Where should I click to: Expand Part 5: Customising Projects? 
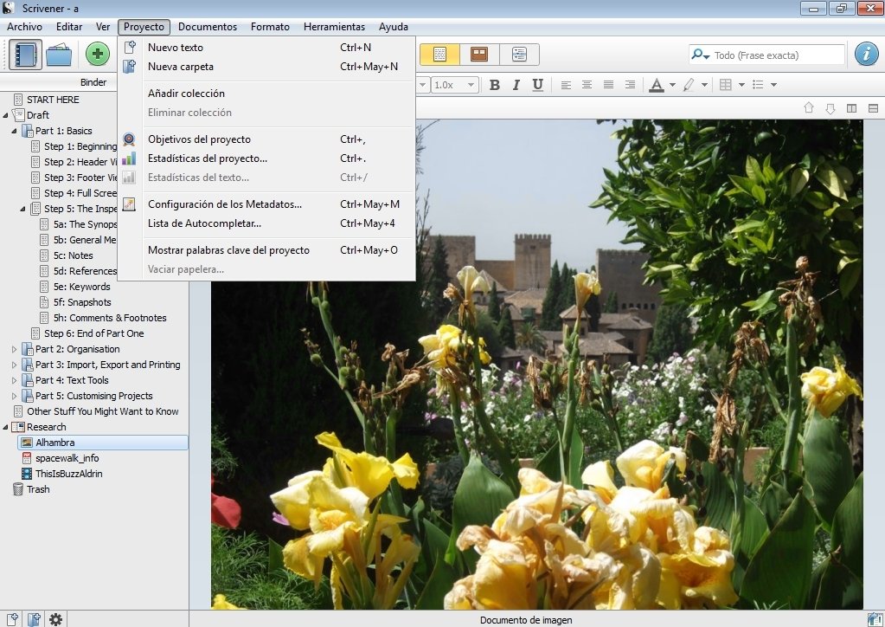pyautogui.click(x=14, y=396)
